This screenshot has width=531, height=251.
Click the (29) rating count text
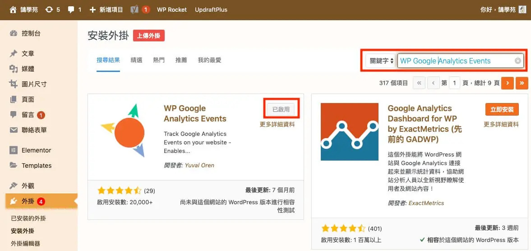pos(149,191)
